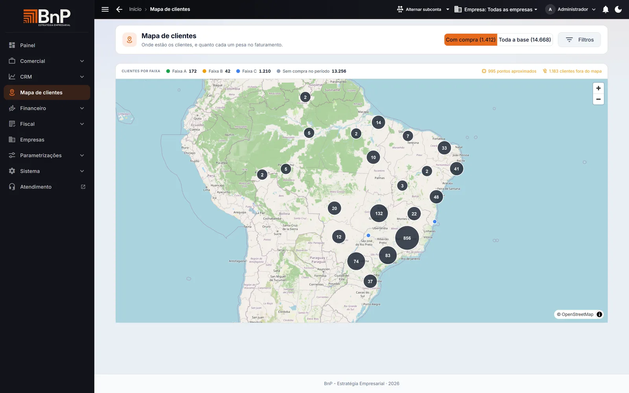Screen dimensions: 629x393
Task: Click the Administrador avatar circle
Action: tap(550, 9)
